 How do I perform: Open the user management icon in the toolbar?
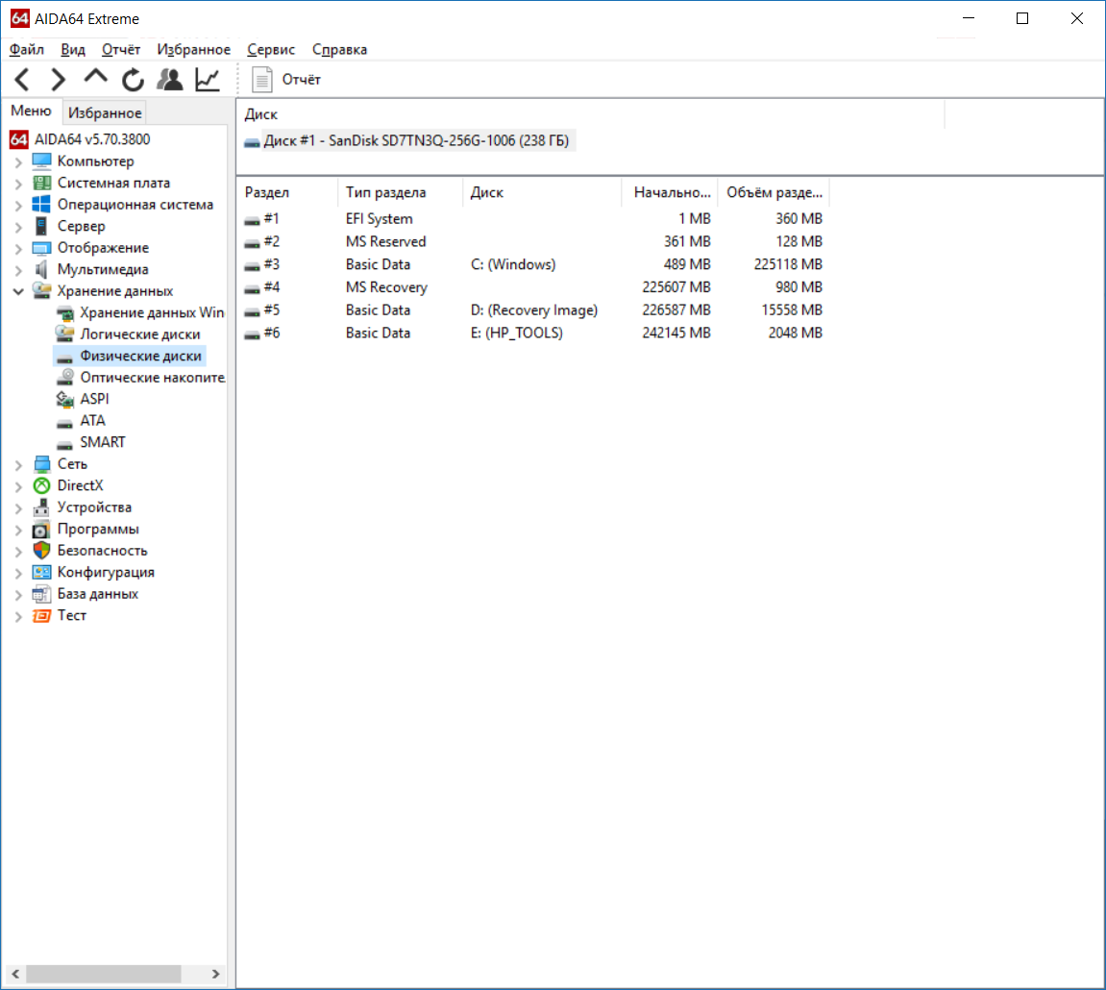(170, 79)
